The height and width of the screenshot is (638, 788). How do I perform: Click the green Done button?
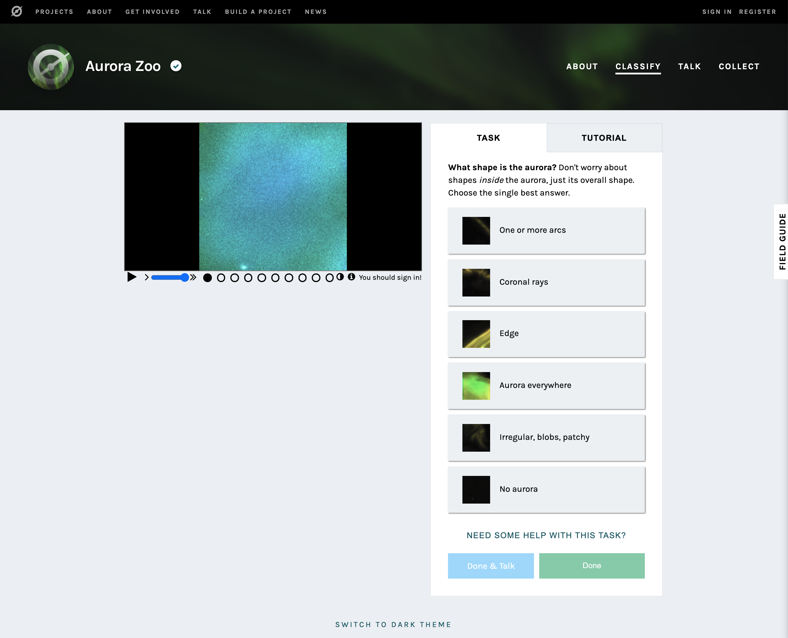pos(592,566)
